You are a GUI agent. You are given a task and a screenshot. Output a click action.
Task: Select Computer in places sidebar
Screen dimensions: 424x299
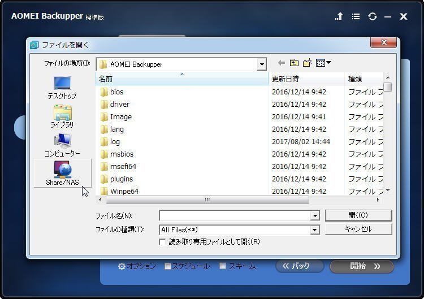pos(62,145)
